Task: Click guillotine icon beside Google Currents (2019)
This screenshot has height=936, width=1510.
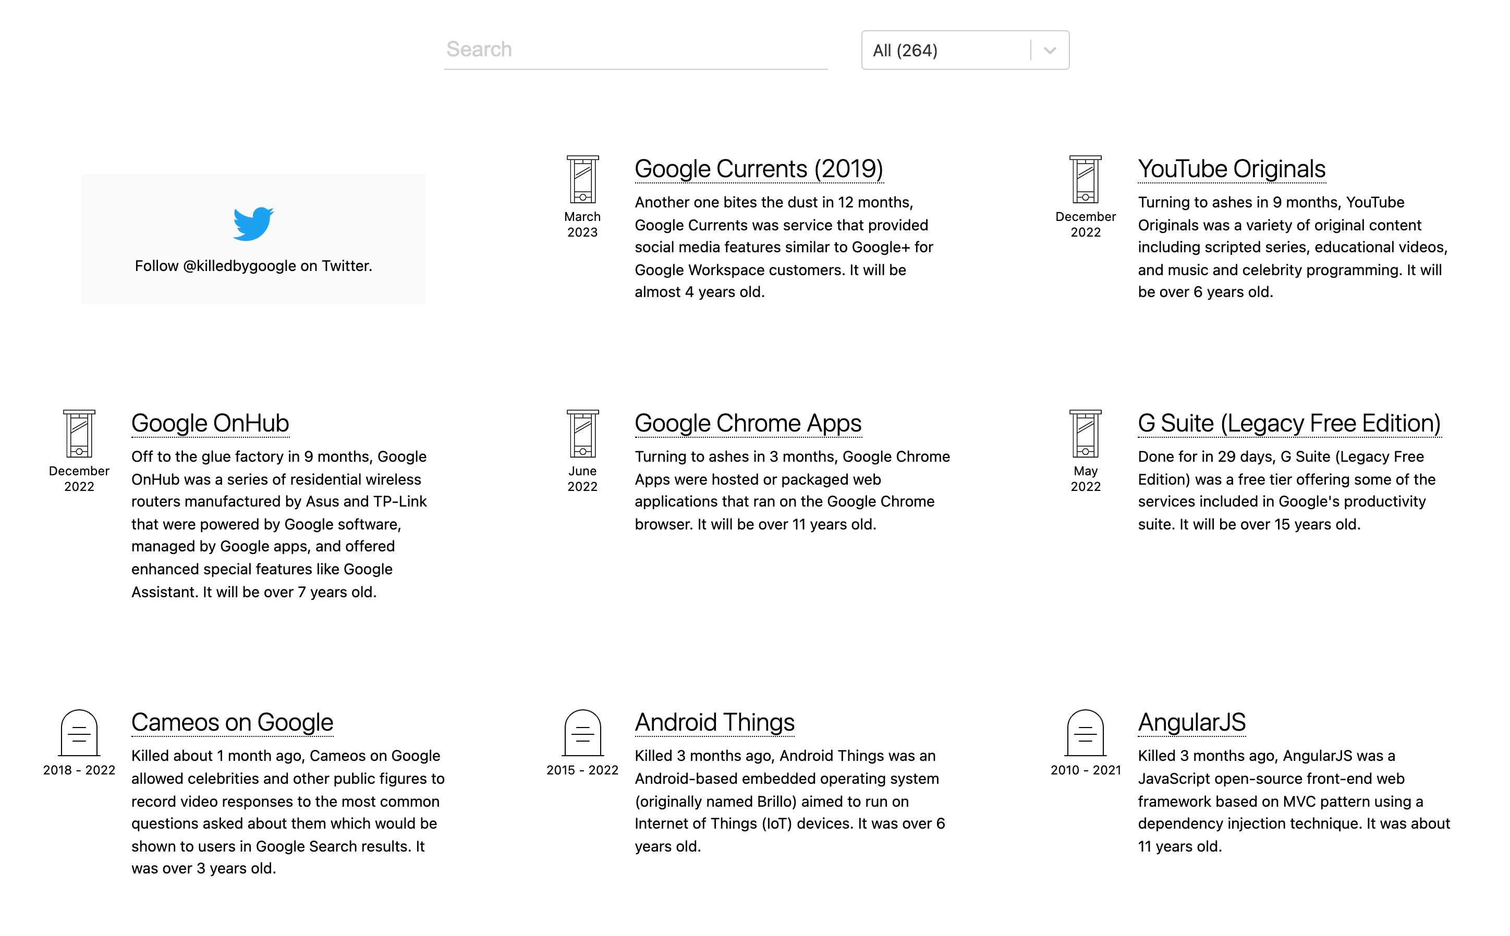Action: click(582, 179)
